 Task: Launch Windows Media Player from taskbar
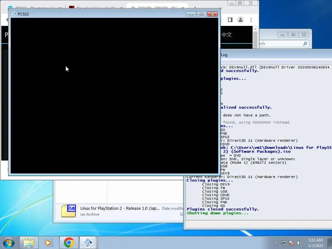(49, 243)
